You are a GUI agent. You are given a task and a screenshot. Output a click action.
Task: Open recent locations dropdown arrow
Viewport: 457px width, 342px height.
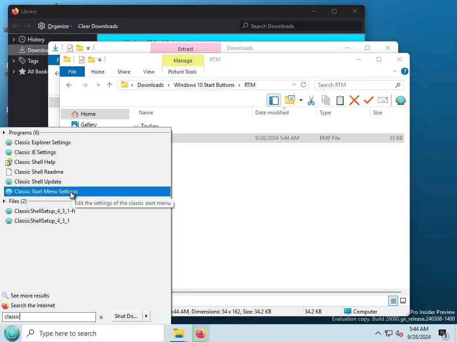click(98, 85)
